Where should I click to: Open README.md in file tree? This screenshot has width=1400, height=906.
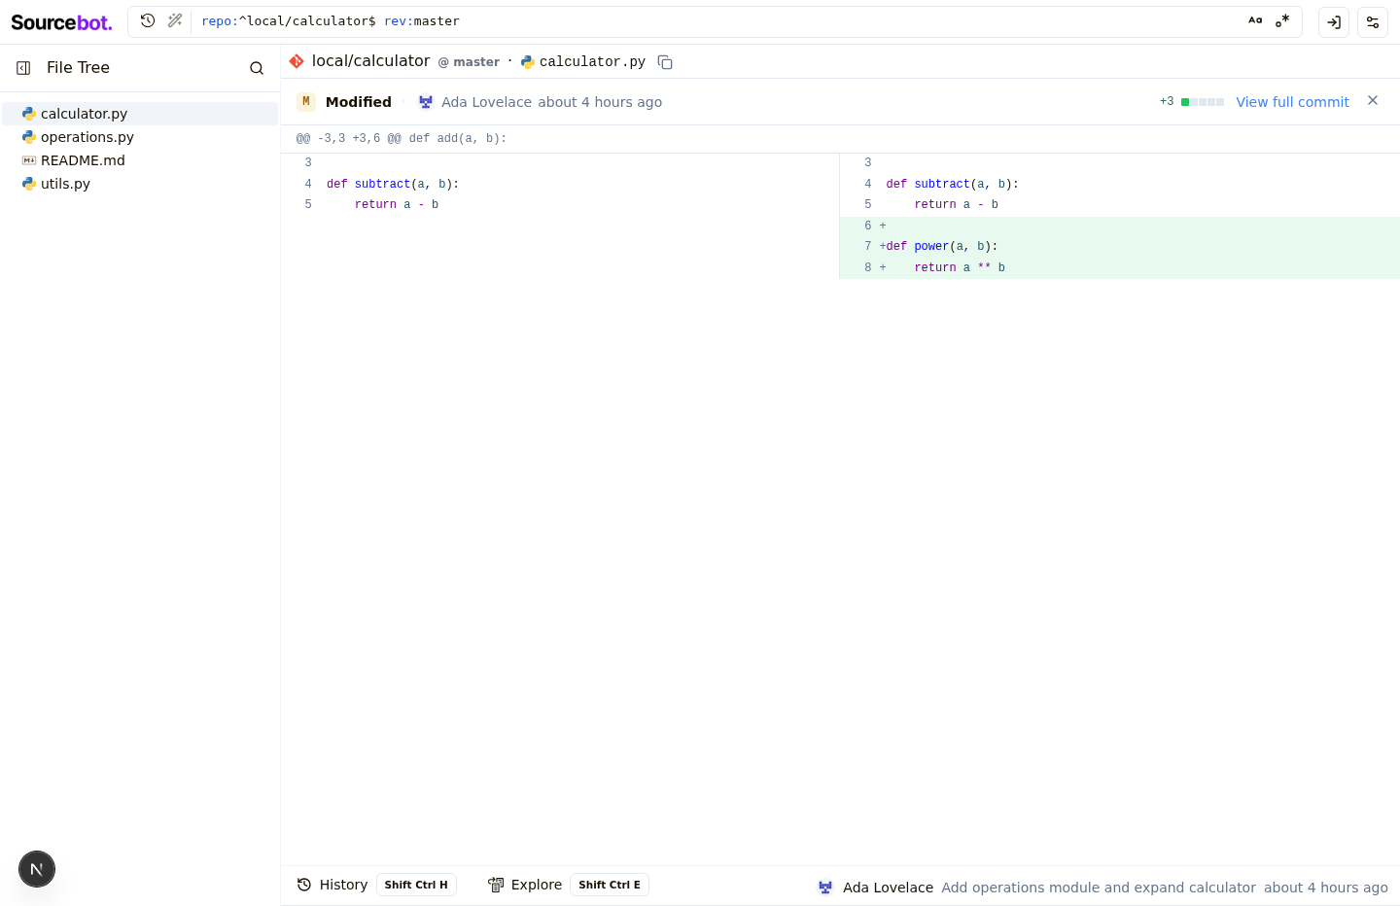(140, 160)
